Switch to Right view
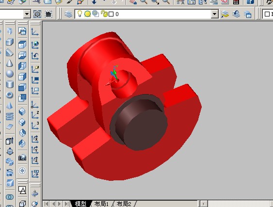The width and height of the screenshot is (273, 207). tap(22, 77)
